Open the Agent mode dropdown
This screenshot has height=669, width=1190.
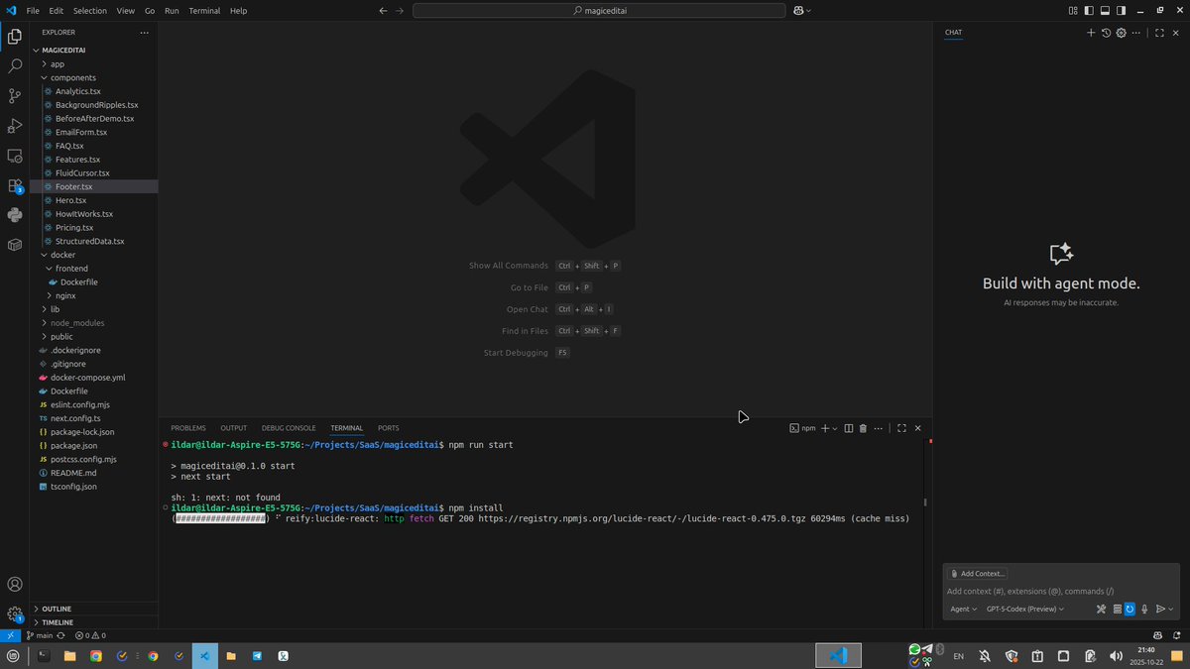pos(963,610)
